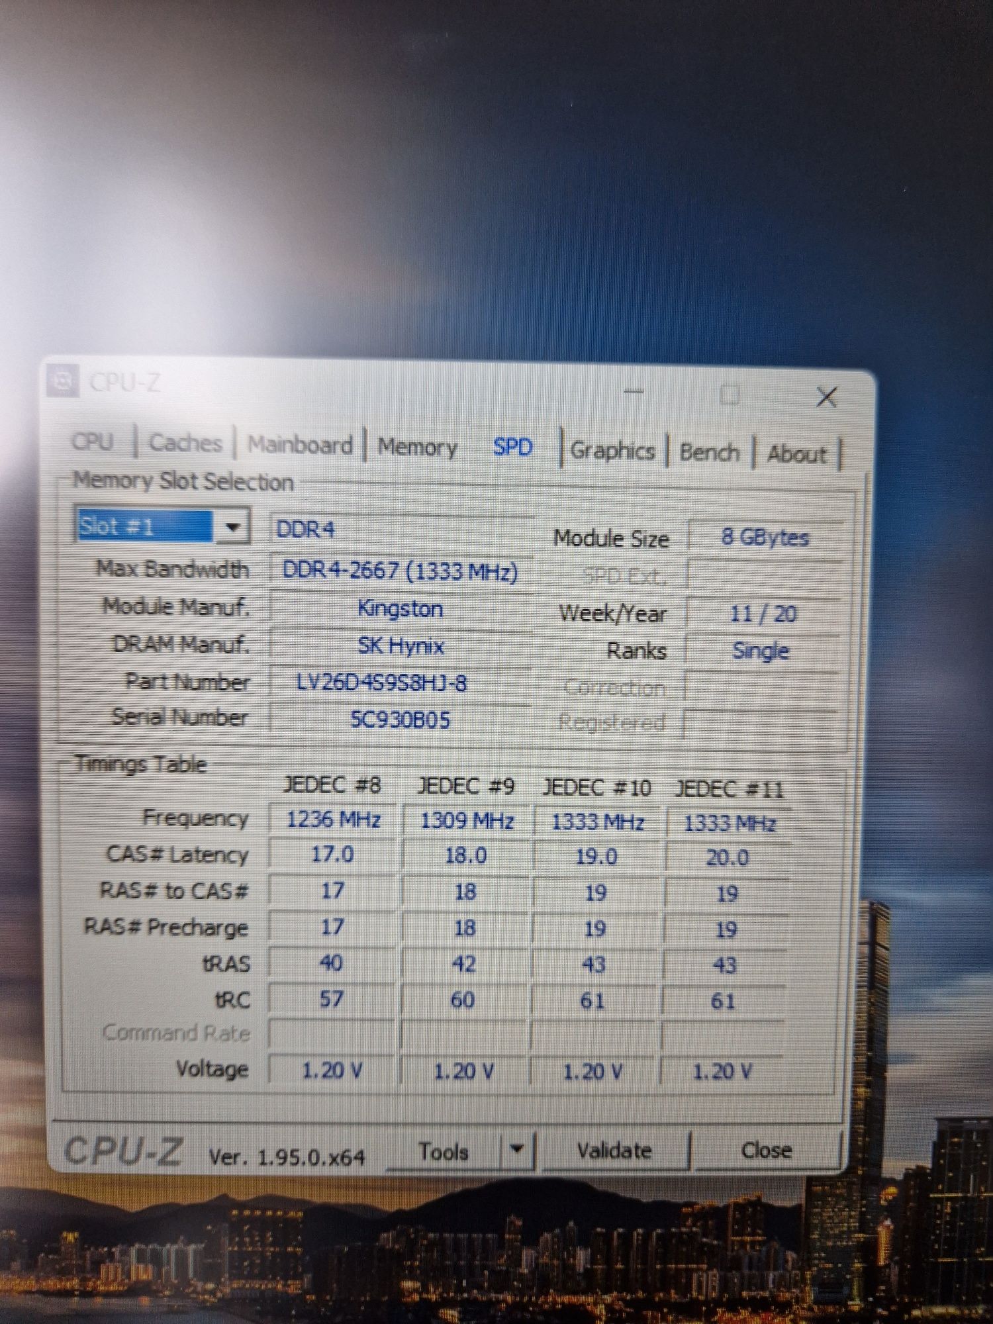This screenshot has height=1324, width=993.
Task: Click the tRAS value 42
Action: (463, 964)
